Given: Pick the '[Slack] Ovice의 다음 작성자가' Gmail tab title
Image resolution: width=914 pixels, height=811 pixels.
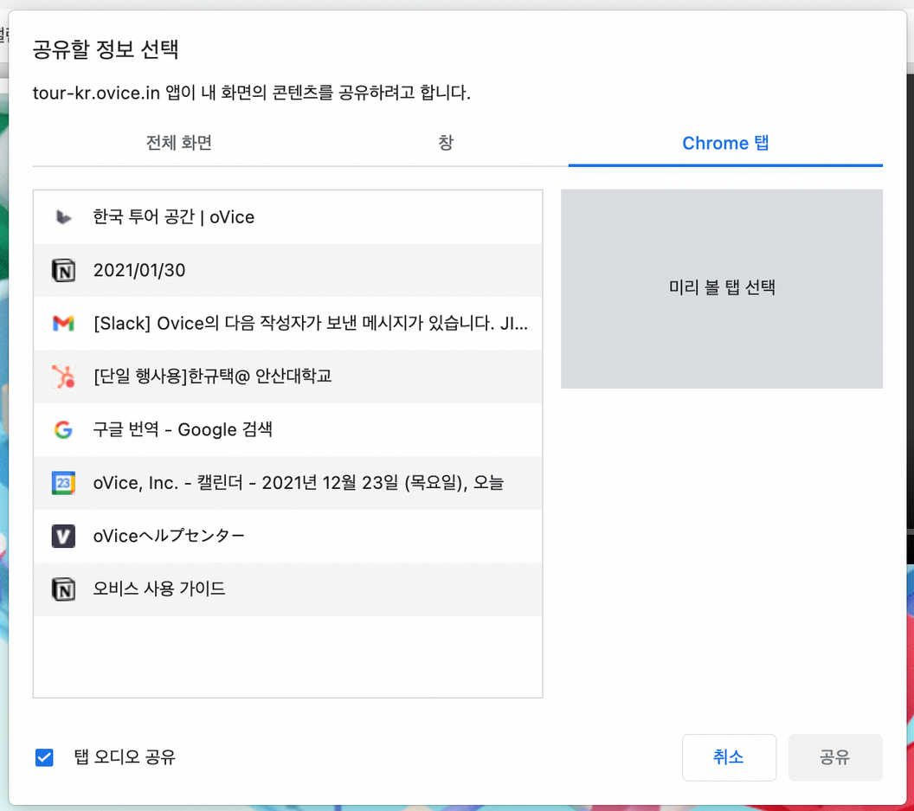Looking at the screenshot, I should [311, 323].
